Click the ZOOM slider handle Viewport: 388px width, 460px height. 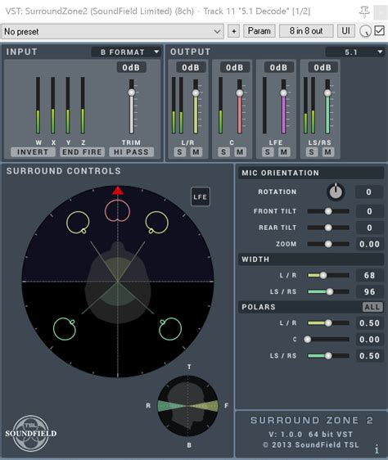coord(328,244)
